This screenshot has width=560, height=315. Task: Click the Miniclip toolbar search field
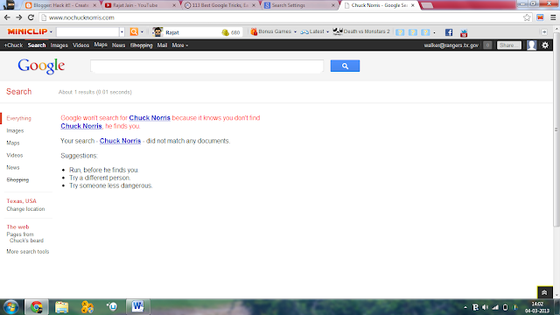[87, 31]
